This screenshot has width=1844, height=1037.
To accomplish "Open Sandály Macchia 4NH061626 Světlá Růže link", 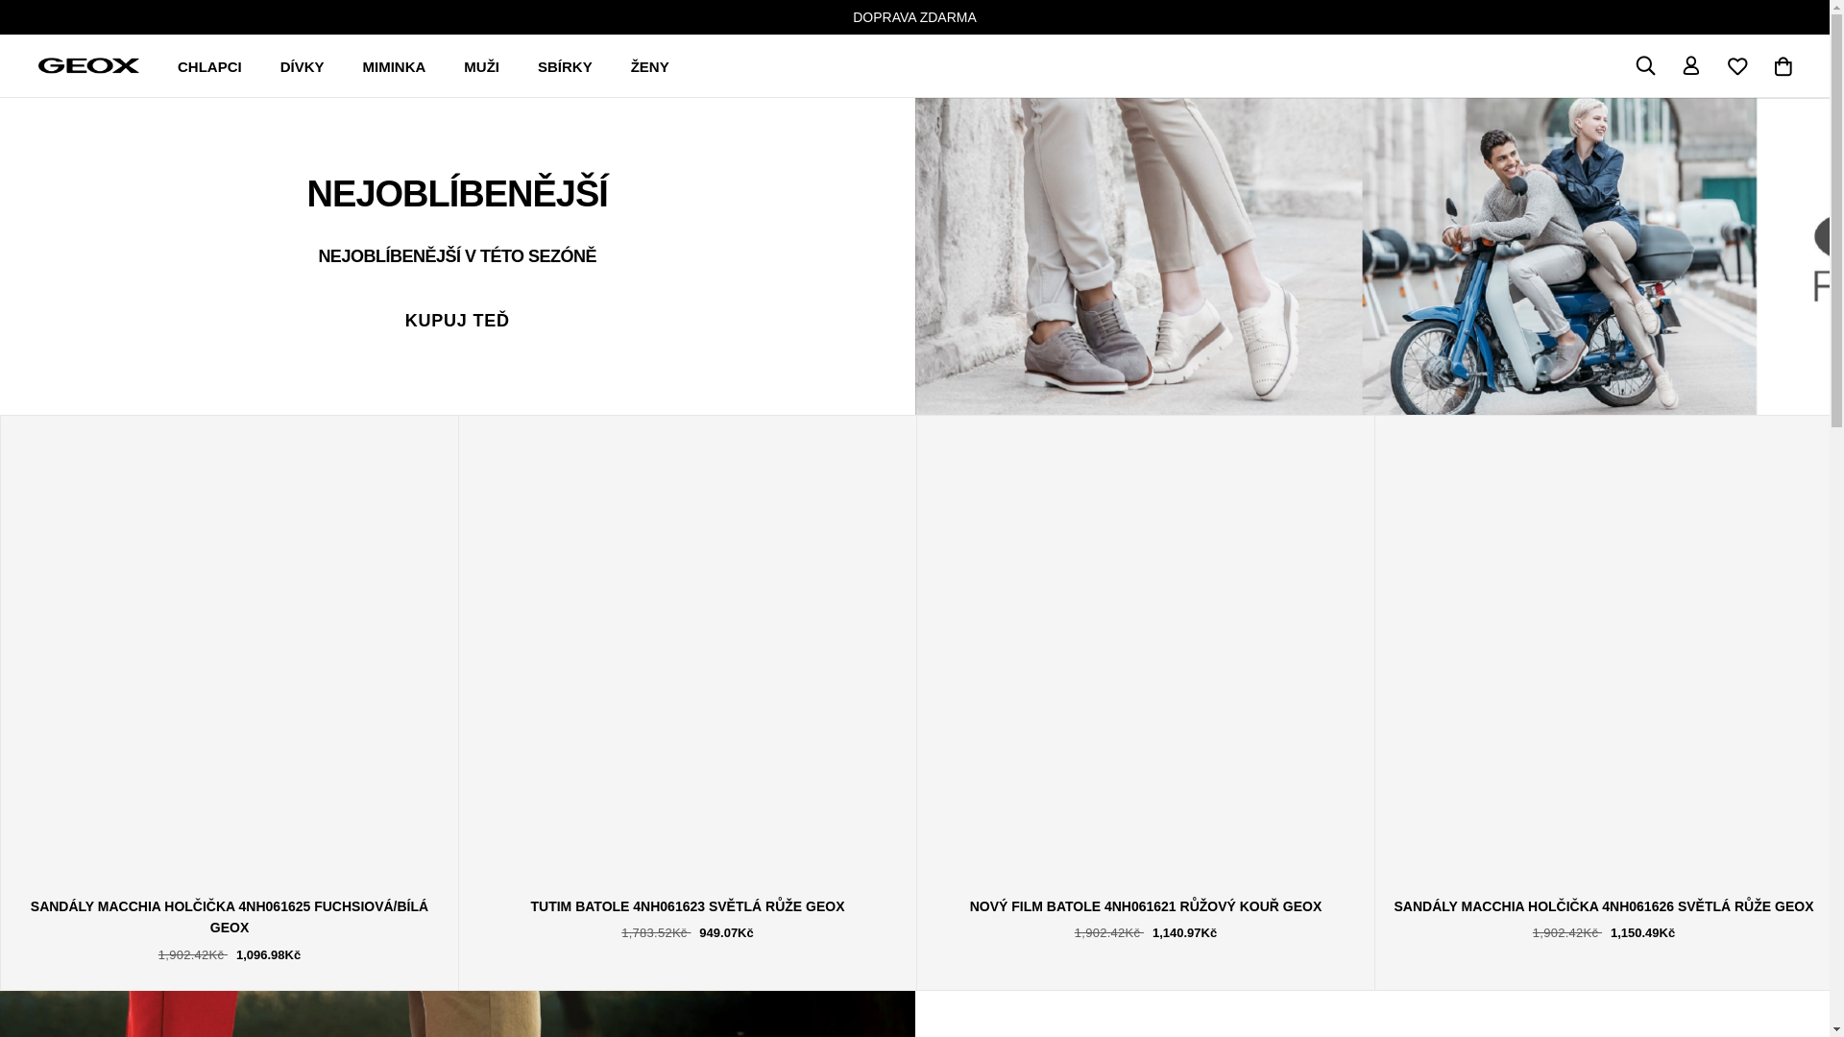I will [x=1603, y=906].
